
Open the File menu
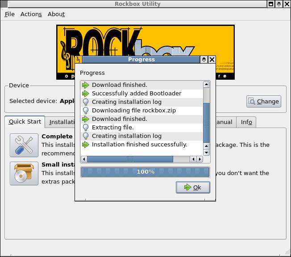tap(9, 14)
